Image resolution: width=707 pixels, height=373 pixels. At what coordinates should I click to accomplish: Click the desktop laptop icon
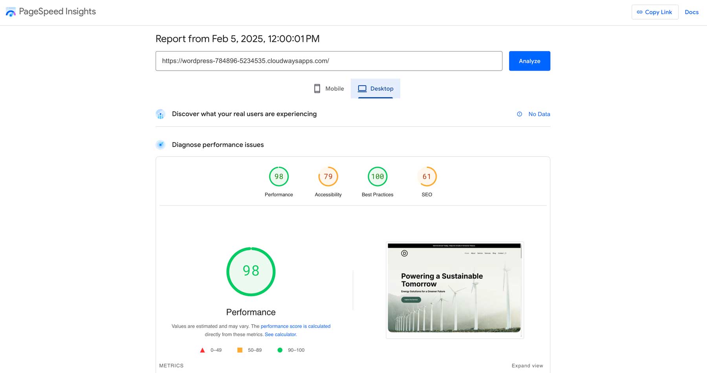pyautogui.click(x=362, y=88)
